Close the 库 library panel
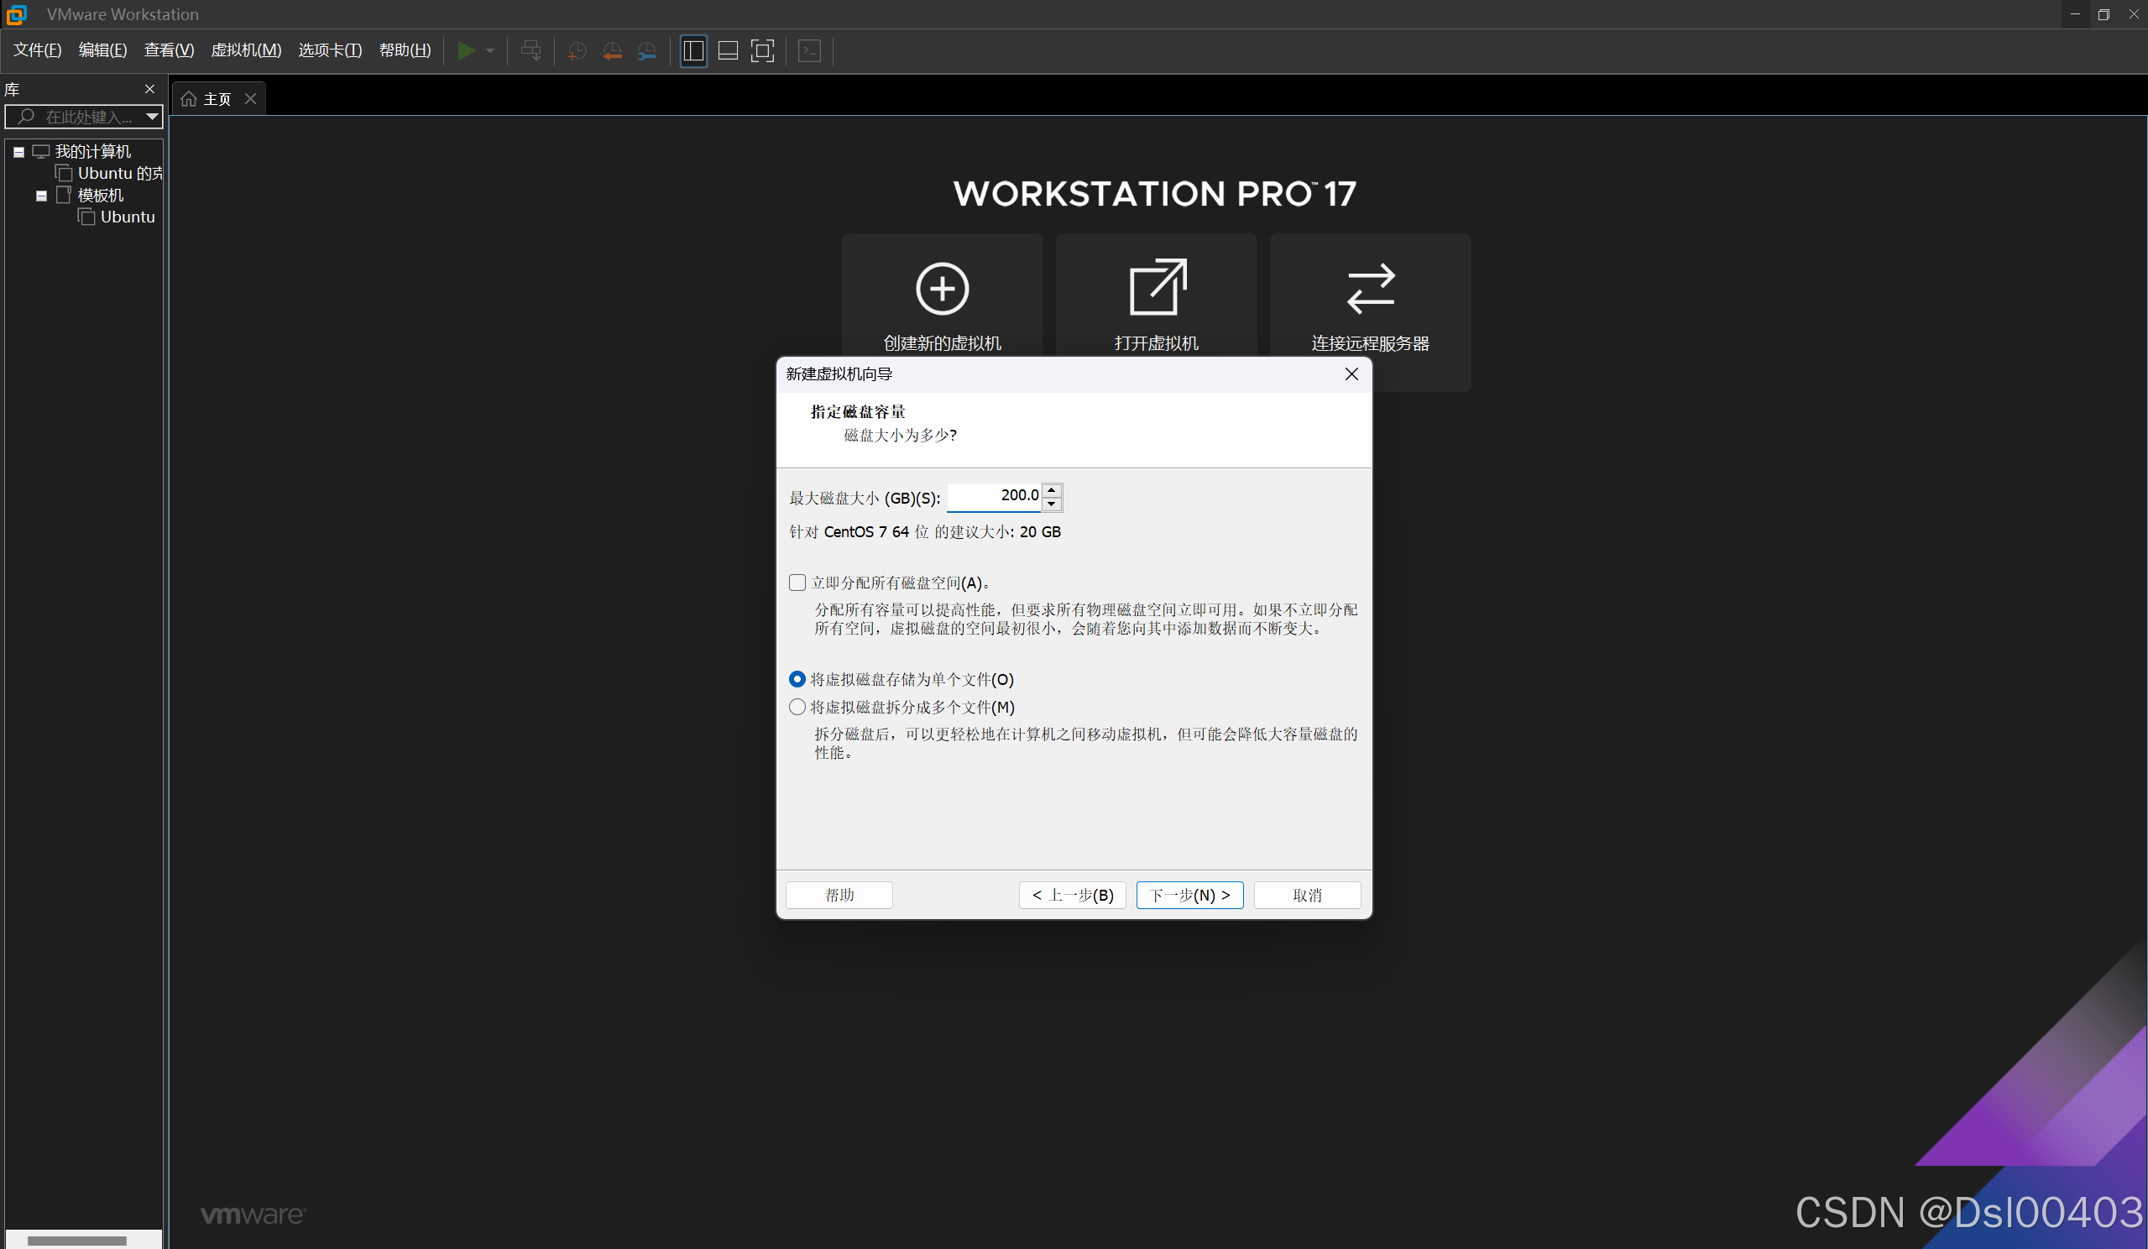 click(150, 90)
